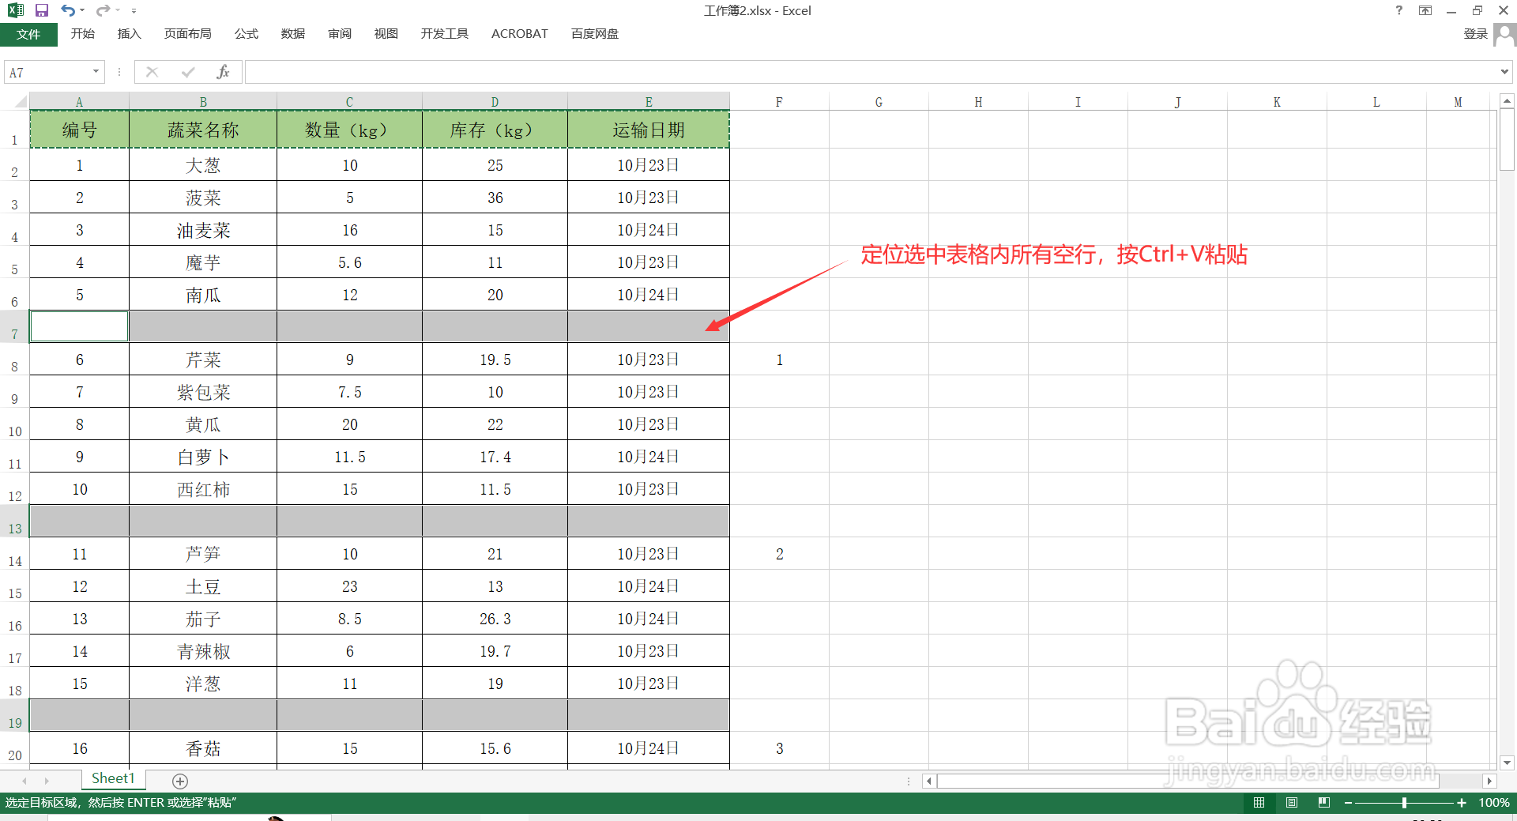Click header cell 蔬菜名称
The height and width of the screenshot is (821, 1517).
tap(203, 130)
